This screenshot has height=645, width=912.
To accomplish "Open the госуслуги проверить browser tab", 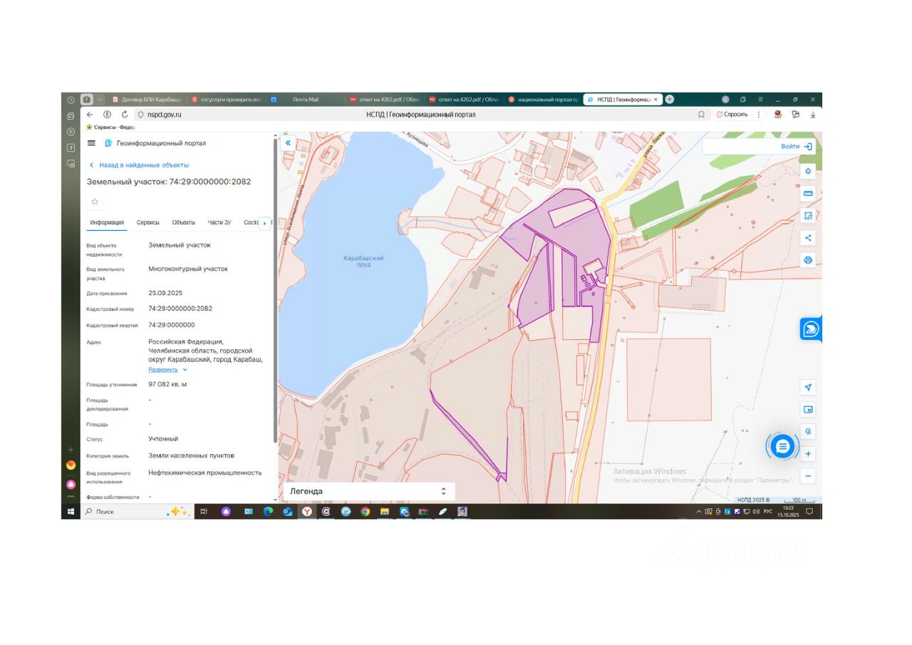I will pos(227,99).
